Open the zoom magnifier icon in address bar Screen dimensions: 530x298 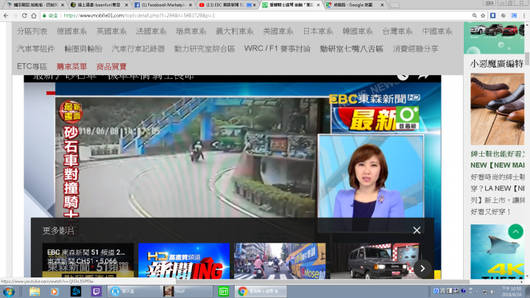click(475, 15)
